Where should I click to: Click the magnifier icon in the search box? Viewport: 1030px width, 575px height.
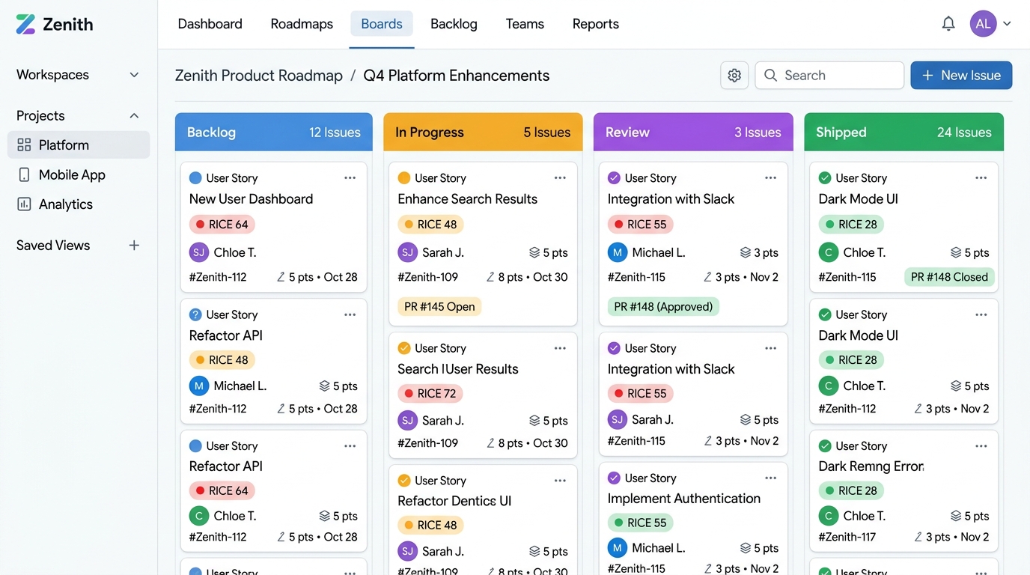point(770,76)
